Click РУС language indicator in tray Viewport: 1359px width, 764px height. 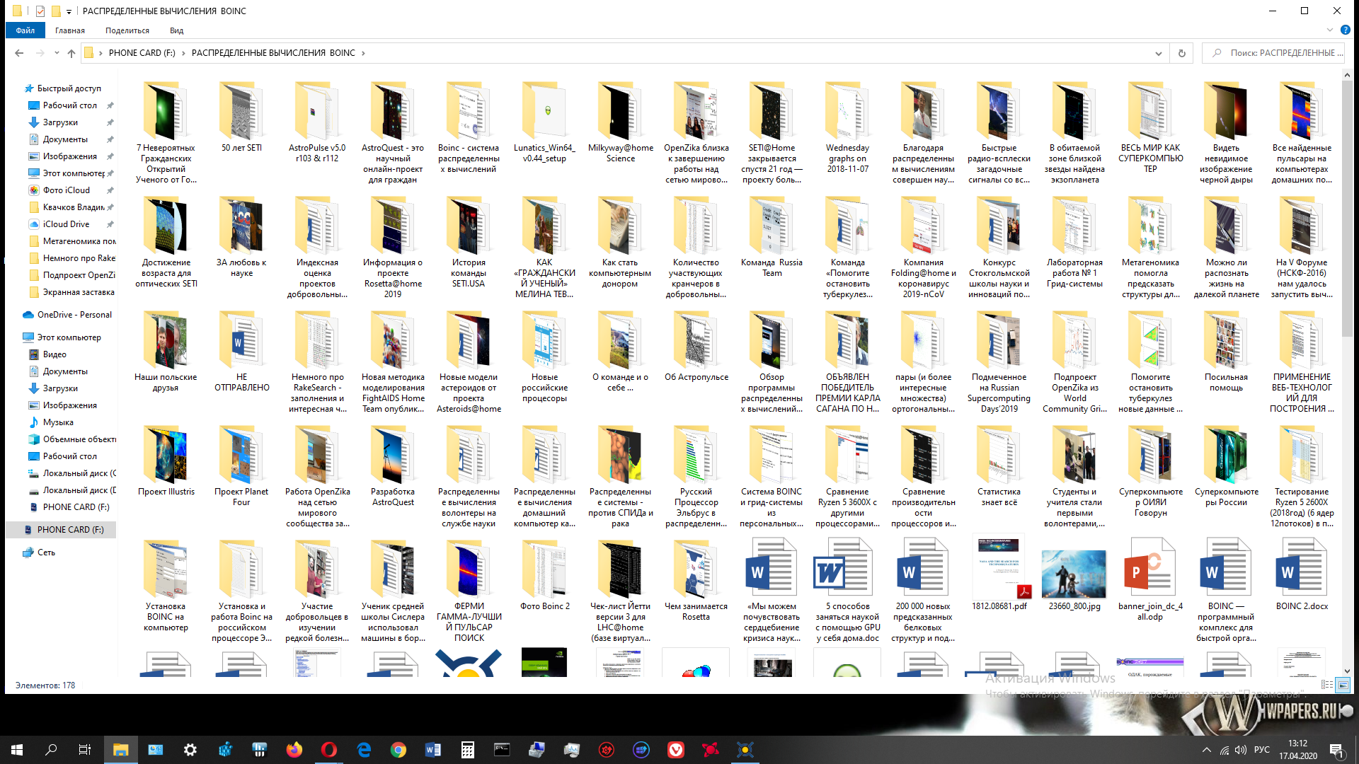(x=1262, y=750)
